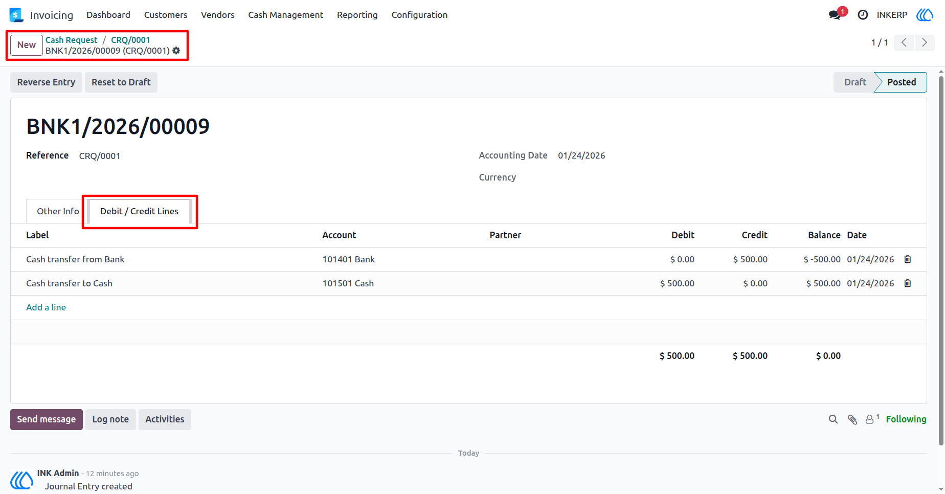
Task: Click the 101501 Cash account cell
Action: coord(348,283)
